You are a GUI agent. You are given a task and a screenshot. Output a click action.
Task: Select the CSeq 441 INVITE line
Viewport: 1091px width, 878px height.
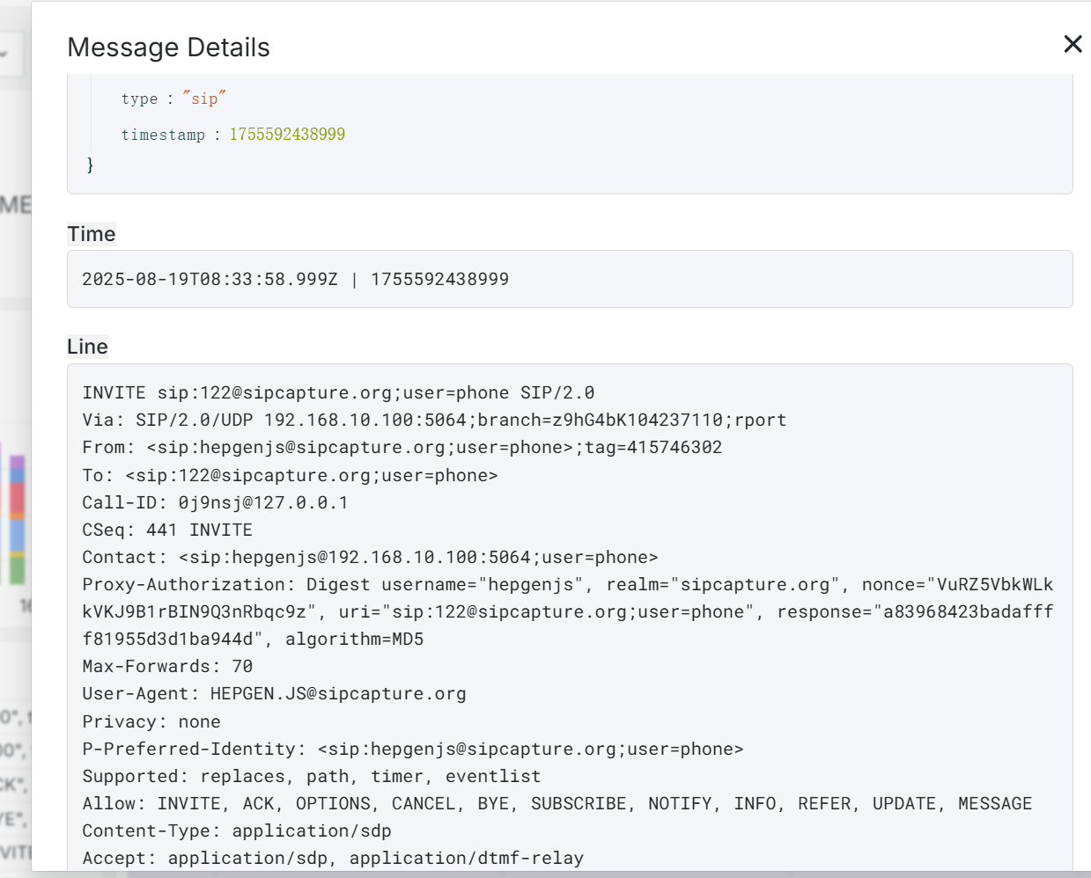pos(167,530)
